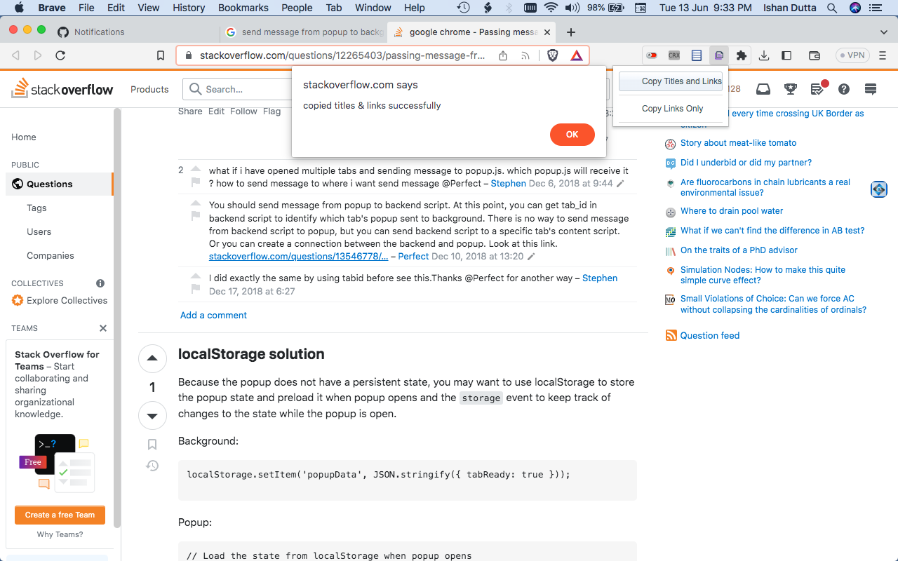The width and height of the screenshot is (898, 561).
Task: Open the downloads icon in the toolbar
Action: coord(765,55)
